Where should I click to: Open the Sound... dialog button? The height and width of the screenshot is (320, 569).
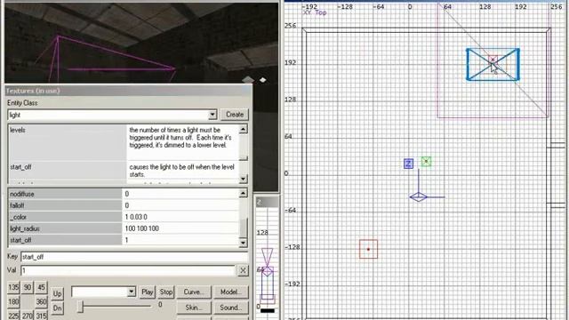tap(230, 308)
